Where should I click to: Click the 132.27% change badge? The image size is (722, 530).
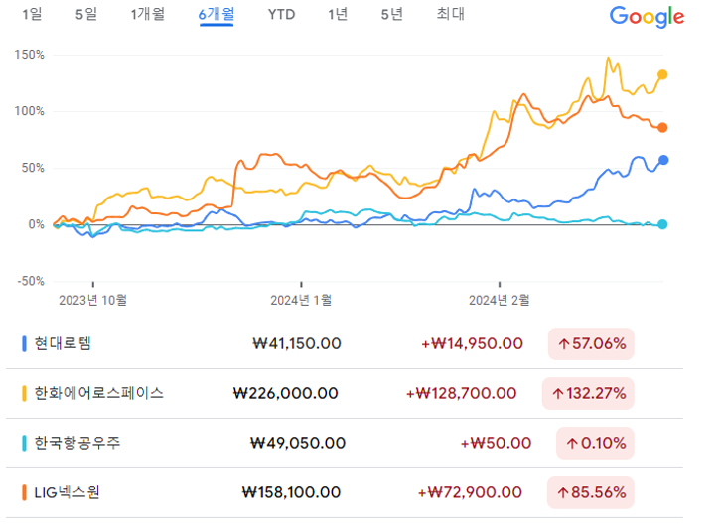tap(588, 393)
